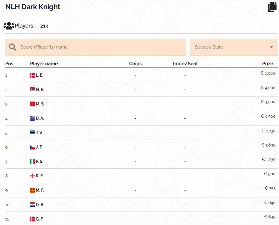Click the Estonian flag beside J. V.
The height and width of the screenshot is (225, 279).
coord(32,133)
